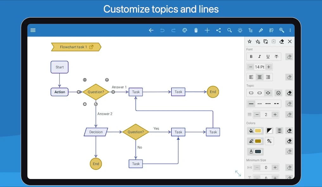322x187 pixels.
Task: Select the diamond topic shape
Action: click(268, 93)
